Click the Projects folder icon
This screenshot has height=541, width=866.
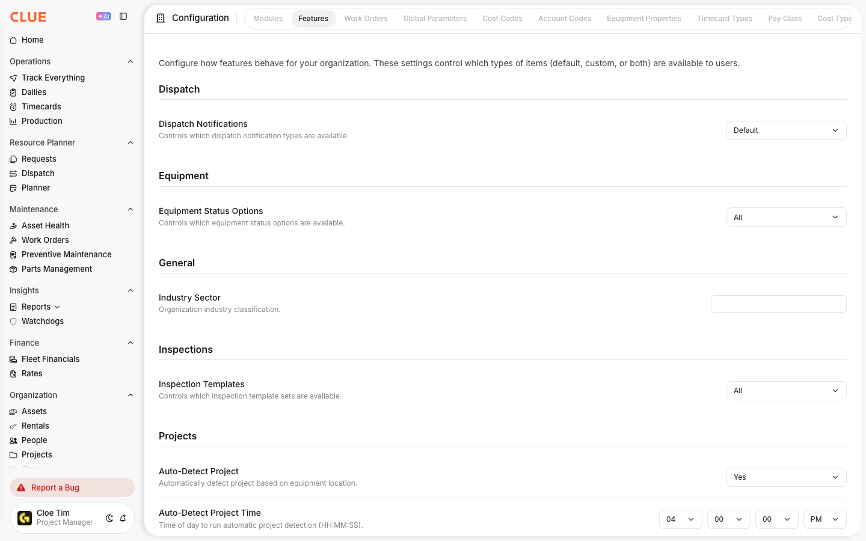point(13,455)
